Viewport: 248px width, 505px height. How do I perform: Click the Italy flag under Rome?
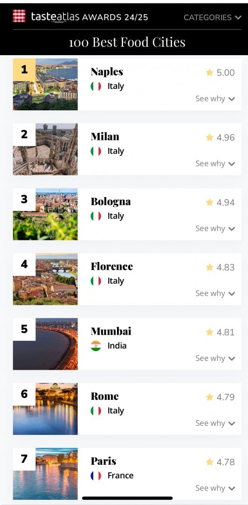click(96, 411)
